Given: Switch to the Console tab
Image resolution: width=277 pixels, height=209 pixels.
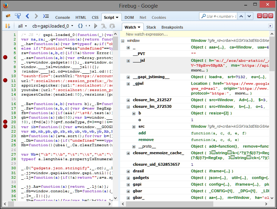Looking at the screenshot, I should point(63,17).
